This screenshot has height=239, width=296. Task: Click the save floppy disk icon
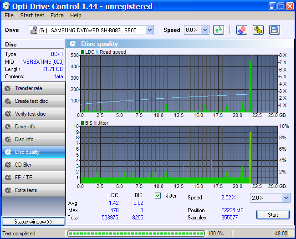[274, 30]
